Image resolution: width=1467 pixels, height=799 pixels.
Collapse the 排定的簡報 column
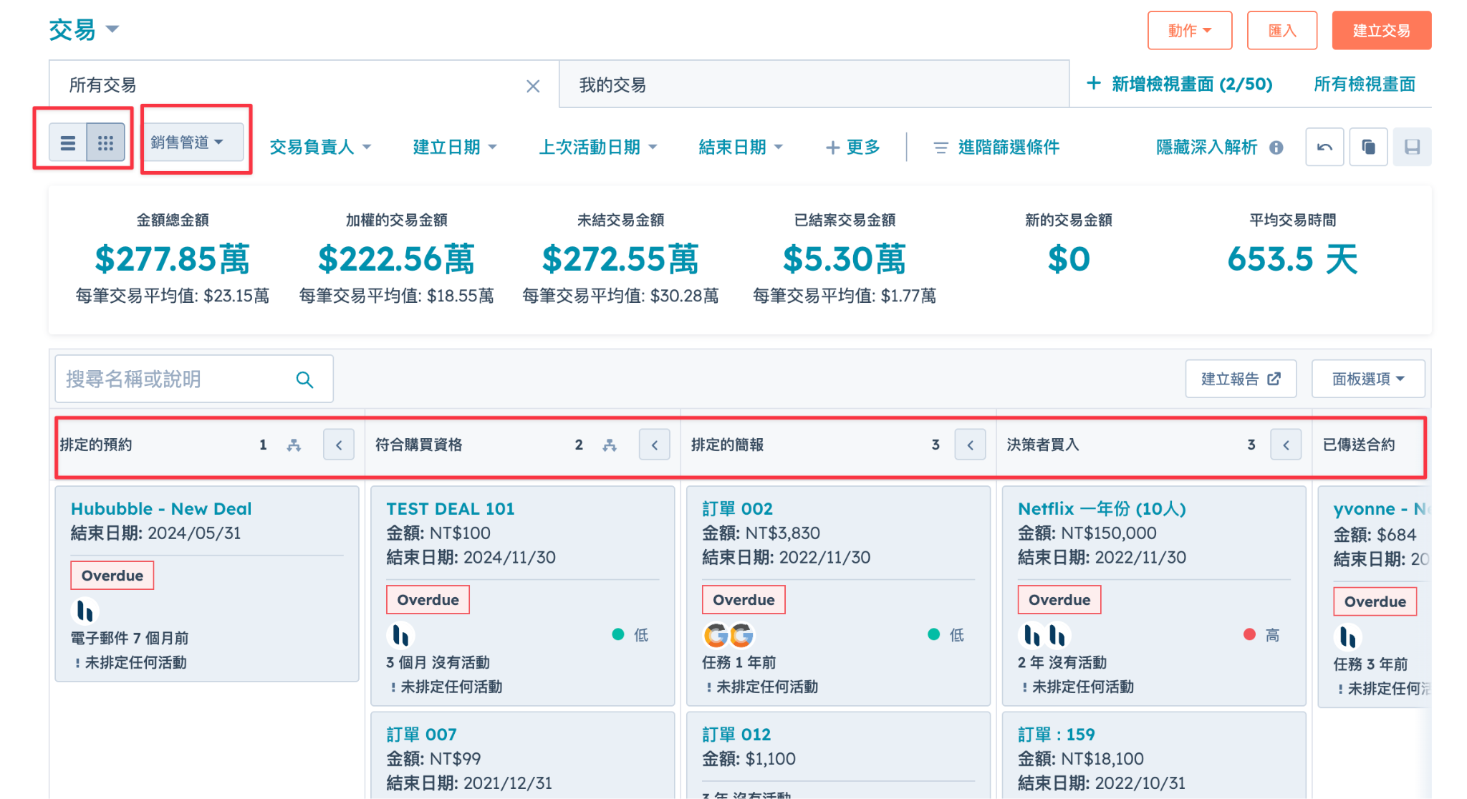[x=970, y=445]
